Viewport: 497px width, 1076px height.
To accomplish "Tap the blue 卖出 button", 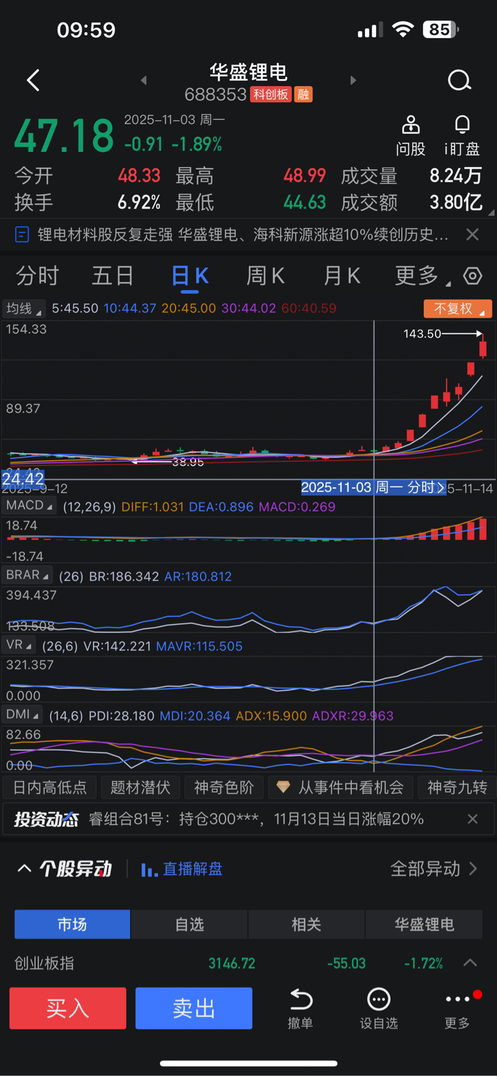I will coord(193,1008).
